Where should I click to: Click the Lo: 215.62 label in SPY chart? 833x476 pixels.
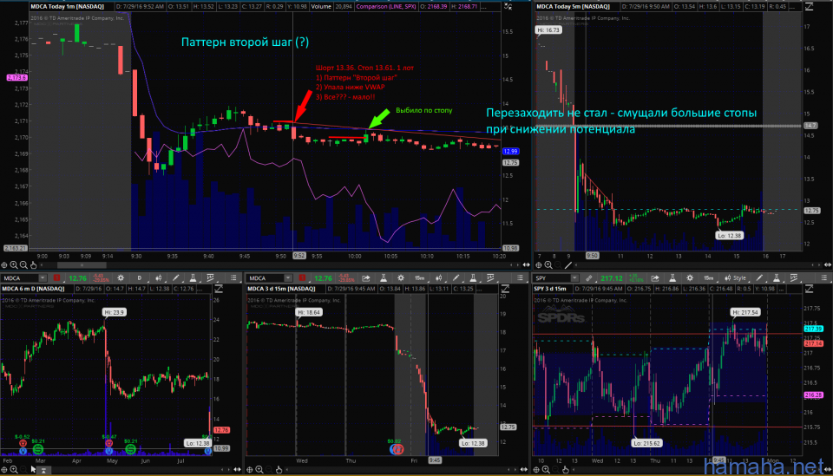(646, 442)
